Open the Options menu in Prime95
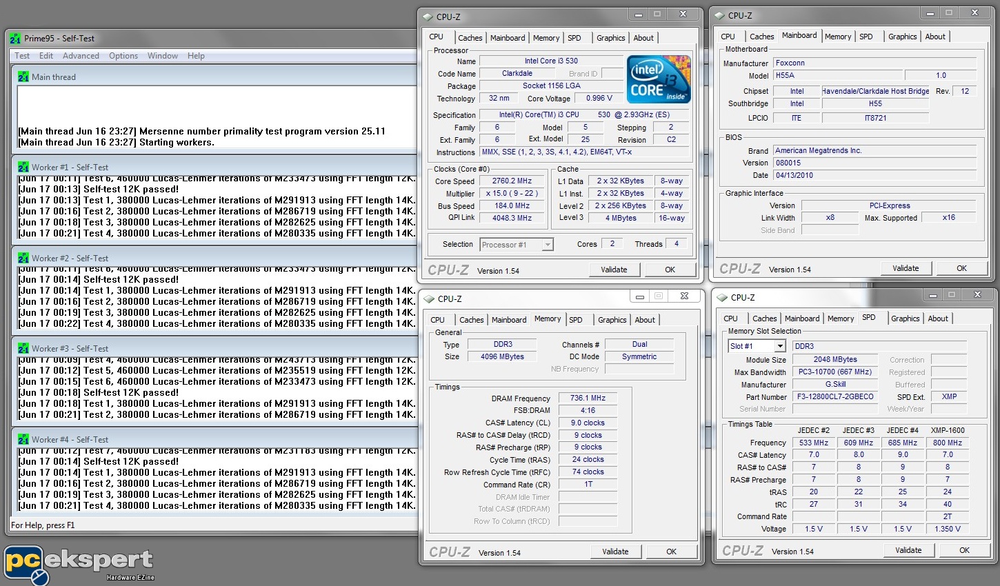Screen dimensions: 1000x586 coord(123,56)
